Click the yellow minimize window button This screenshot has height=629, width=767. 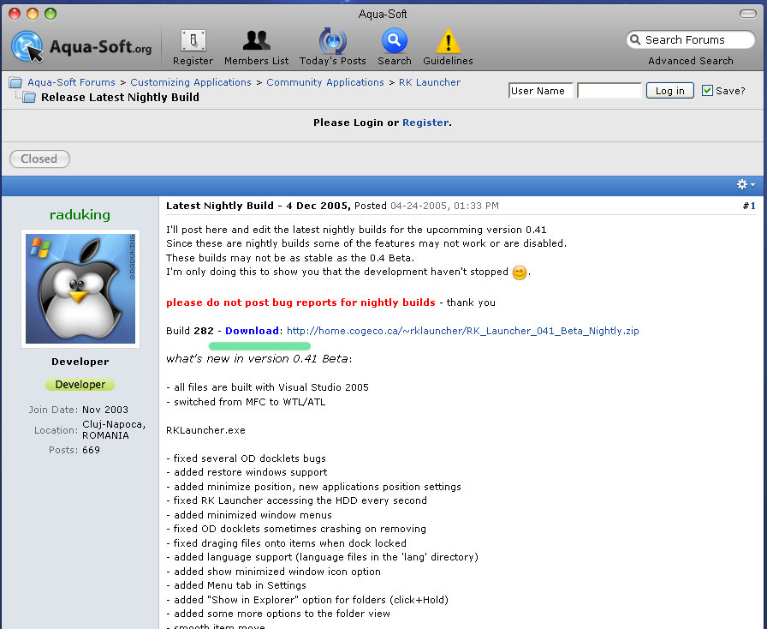[x=33, y=14]
